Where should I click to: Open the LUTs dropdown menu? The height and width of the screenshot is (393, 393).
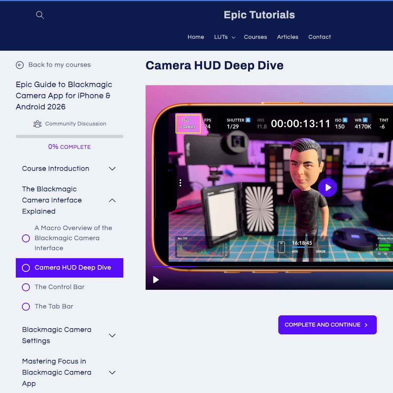click(224, 37)
